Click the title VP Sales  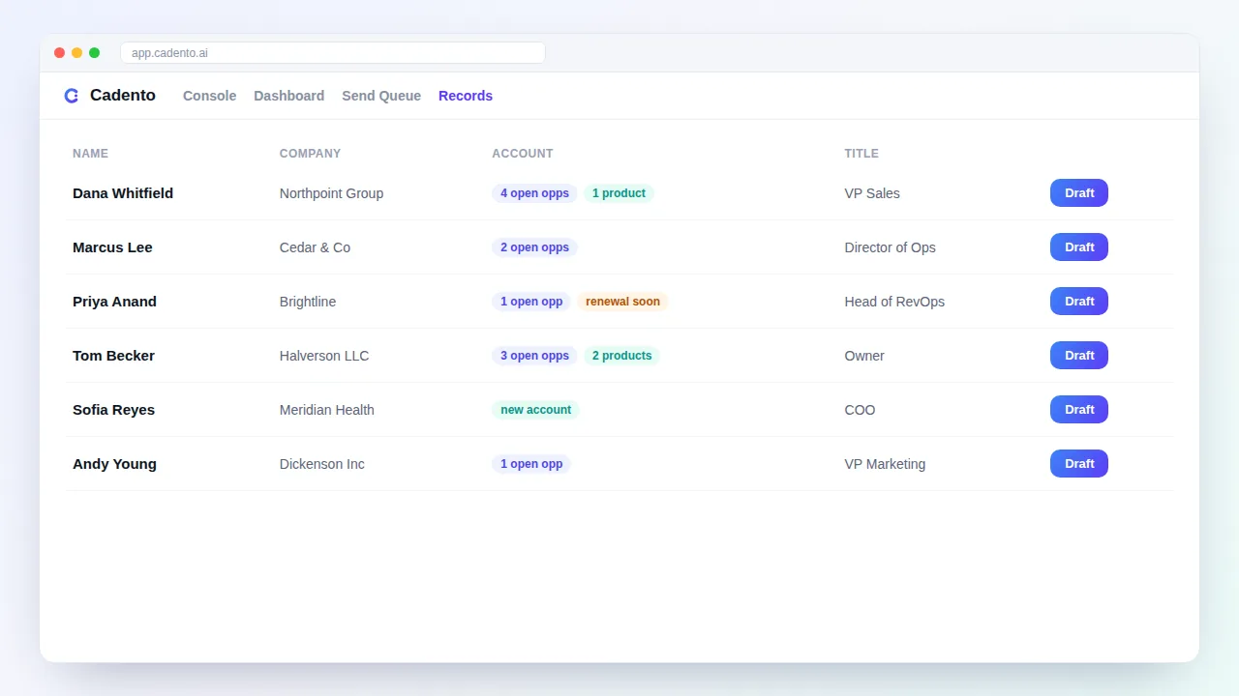[872, 193]
